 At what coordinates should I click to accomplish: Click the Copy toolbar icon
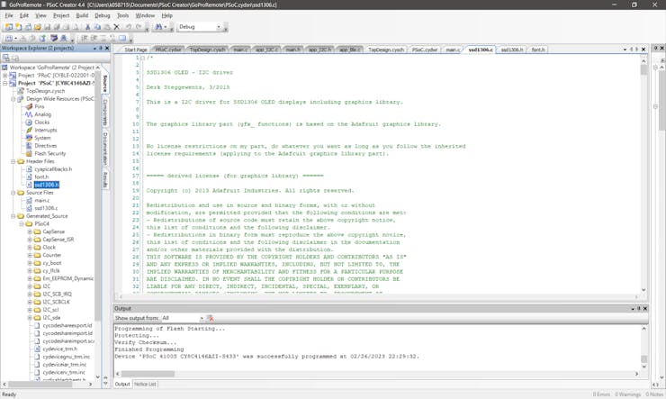click(97, 27)
